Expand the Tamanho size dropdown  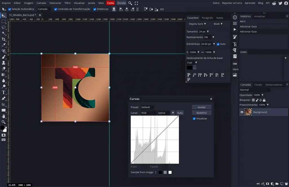pos(208,32)
